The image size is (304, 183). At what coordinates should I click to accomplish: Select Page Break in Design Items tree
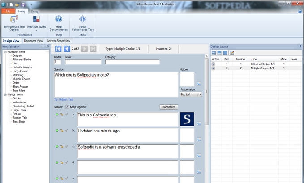click(x=19, y=110)
